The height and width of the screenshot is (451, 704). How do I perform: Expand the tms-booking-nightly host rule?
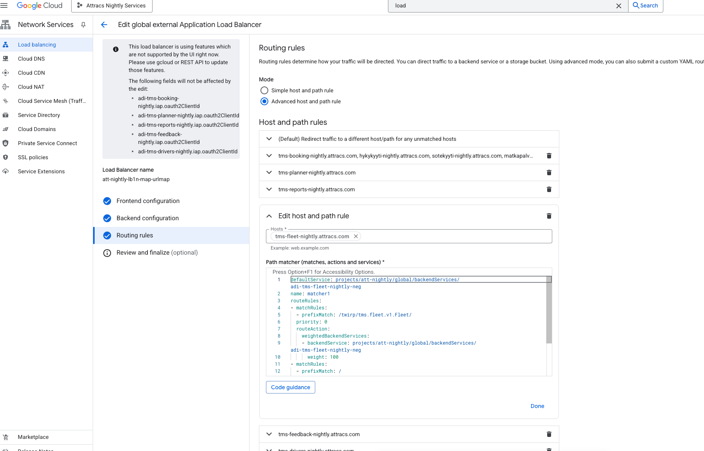coord(269,156)
